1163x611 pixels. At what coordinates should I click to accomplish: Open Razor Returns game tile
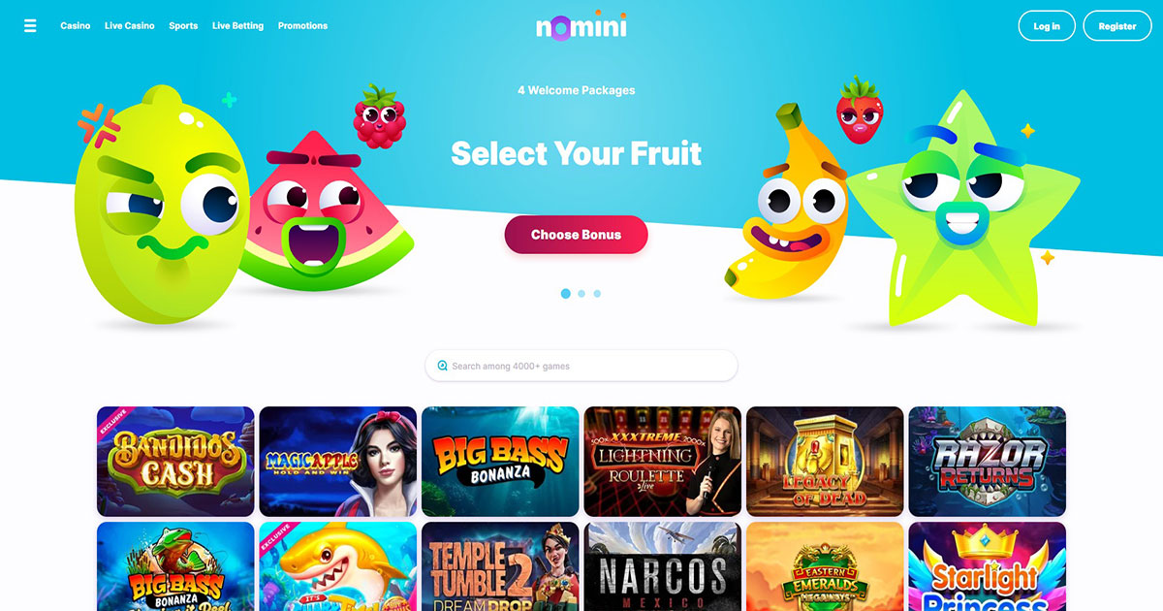987,461
